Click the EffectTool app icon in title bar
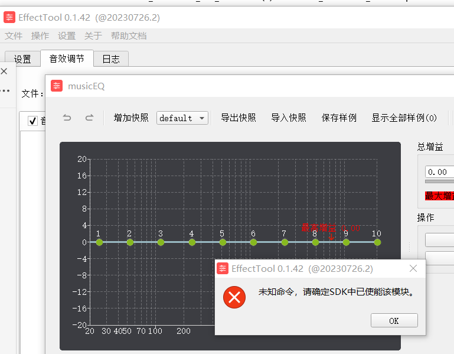Screen dimensions: 454x354 pyautogui.click(x=9, y=17)
